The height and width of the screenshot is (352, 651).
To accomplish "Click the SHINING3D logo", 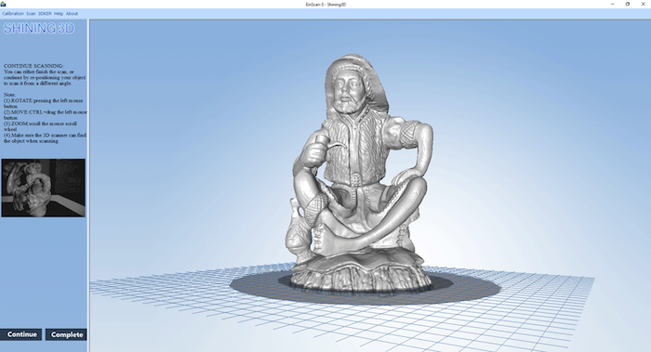I will point(39,28).
